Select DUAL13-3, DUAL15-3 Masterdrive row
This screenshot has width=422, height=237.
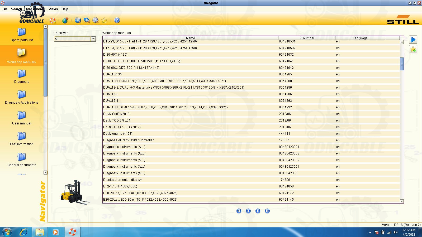[251, 88]
